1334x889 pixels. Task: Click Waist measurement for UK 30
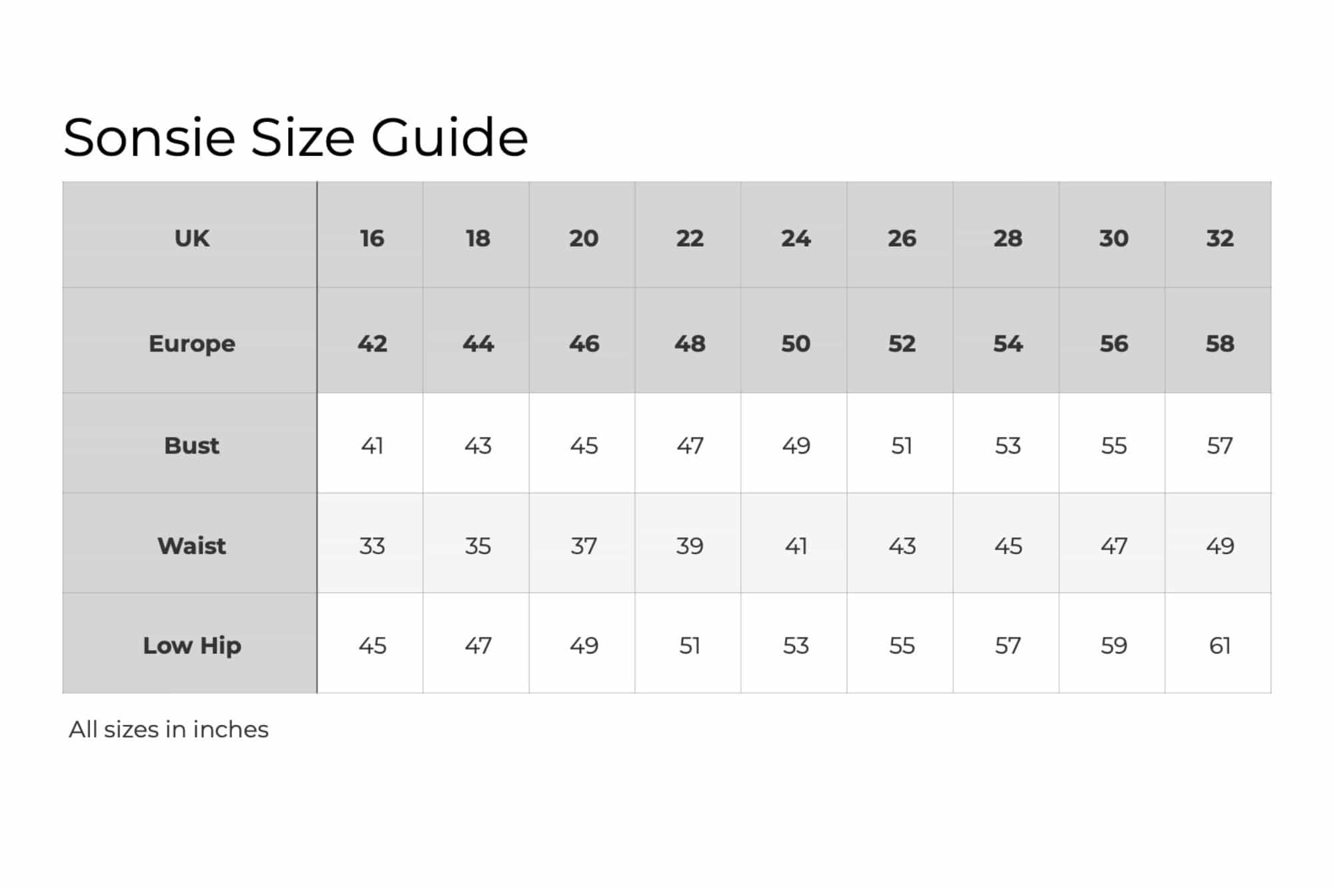click(x=1113, y=546)
